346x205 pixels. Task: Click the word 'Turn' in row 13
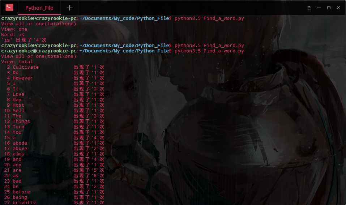click(x=18, y=127)
